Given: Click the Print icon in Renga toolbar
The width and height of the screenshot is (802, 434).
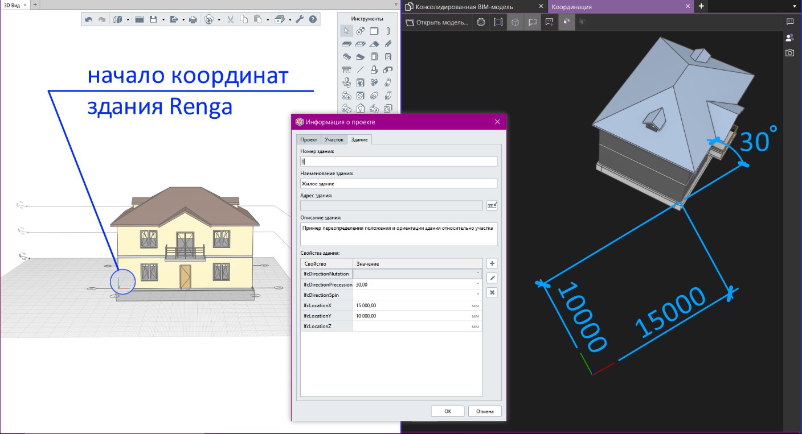Looking at the screenshot, I should (x=193, y=19).
